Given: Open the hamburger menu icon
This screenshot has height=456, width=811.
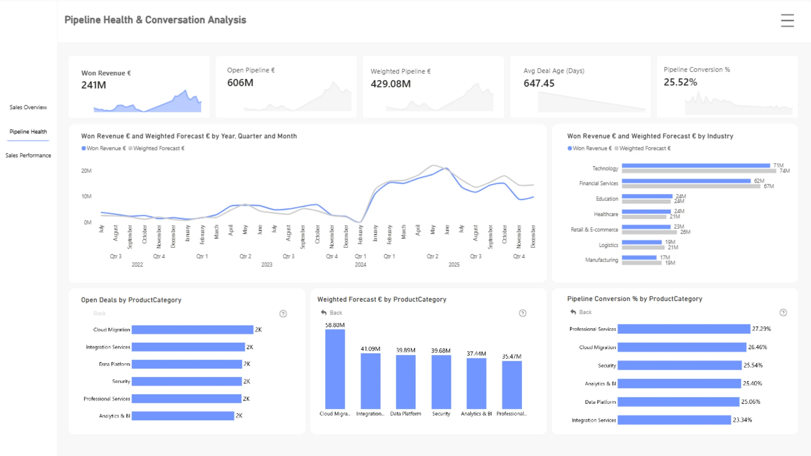Looking at the screenshot, I should (787, 20).
